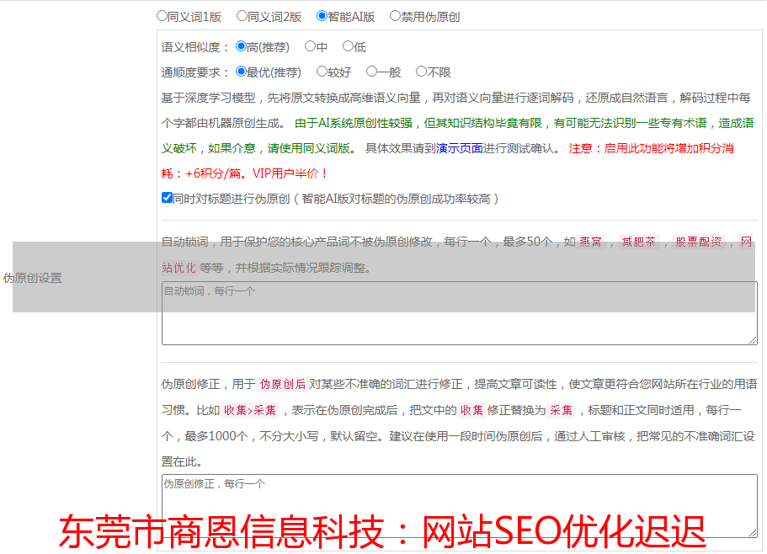Pick the 禁用伪原创 radio option

tap(395, 16)
